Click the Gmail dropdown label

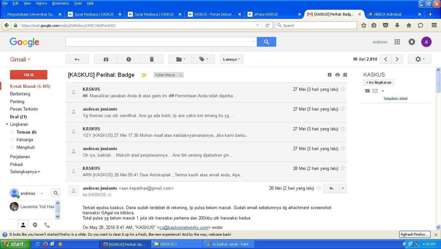(20, 59)
